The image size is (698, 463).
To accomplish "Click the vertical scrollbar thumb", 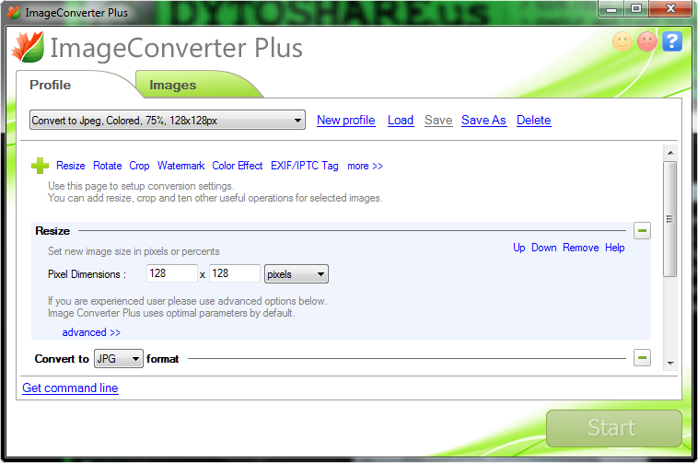I will click(x=670, y=219).
